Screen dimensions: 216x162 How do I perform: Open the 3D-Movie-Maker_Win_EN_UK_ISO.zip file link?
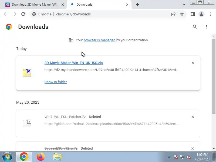pyautogui.click(x=73, y=63)
